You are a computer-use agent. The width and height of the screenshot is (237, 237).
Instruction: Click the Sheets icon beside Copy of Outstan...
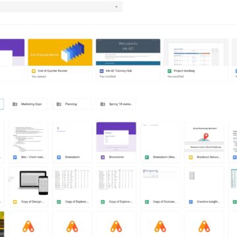pos(147,201)
